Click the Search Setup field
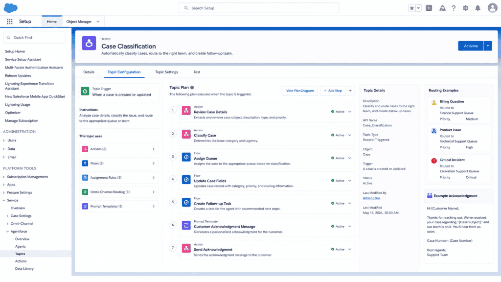Viewport: 501px width, 282px height. (x=258, y=8)
